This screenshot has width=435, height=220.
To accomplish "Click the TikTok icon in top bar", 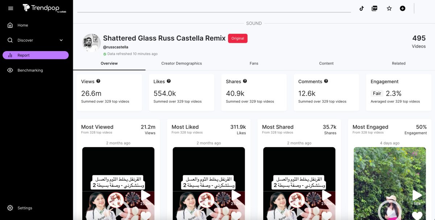I will (361, 8).
